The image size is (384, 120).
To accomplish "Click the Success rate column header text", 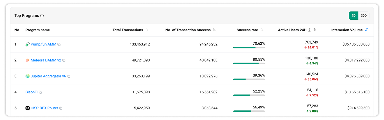I will pyautogui.click(x=247, y=30).
